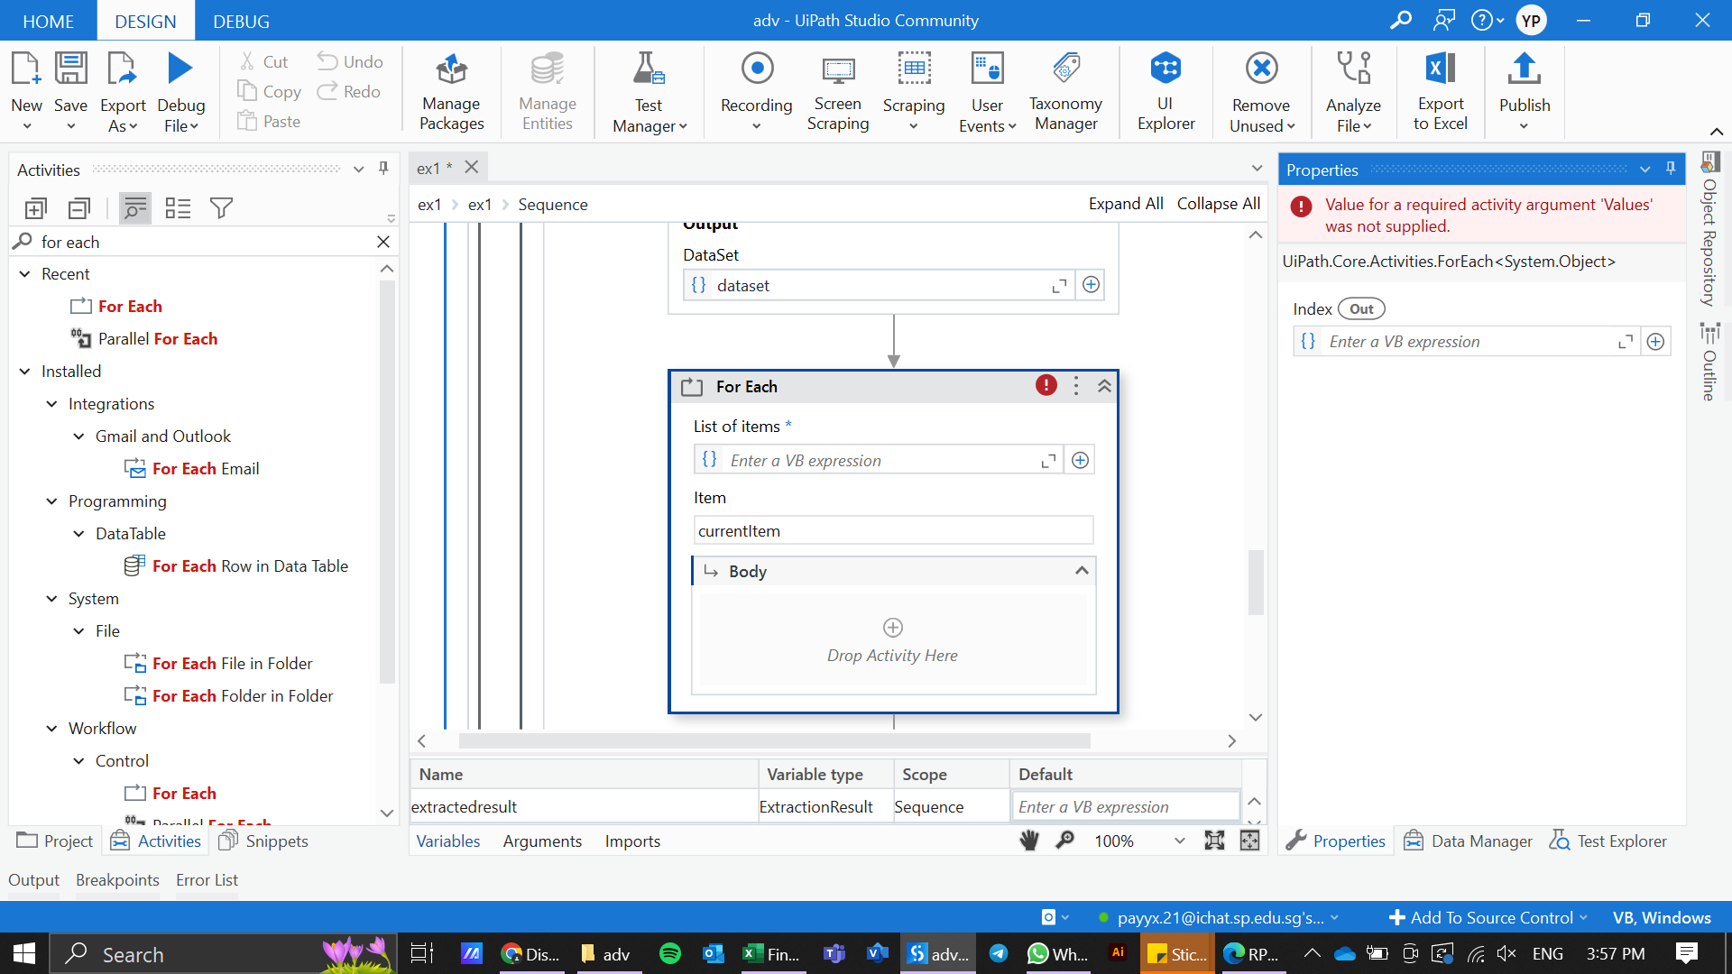Click Sequence breadcrumb
This screenshot has height=974, width=1732.
pyautogui.click(x=553, y=205)
